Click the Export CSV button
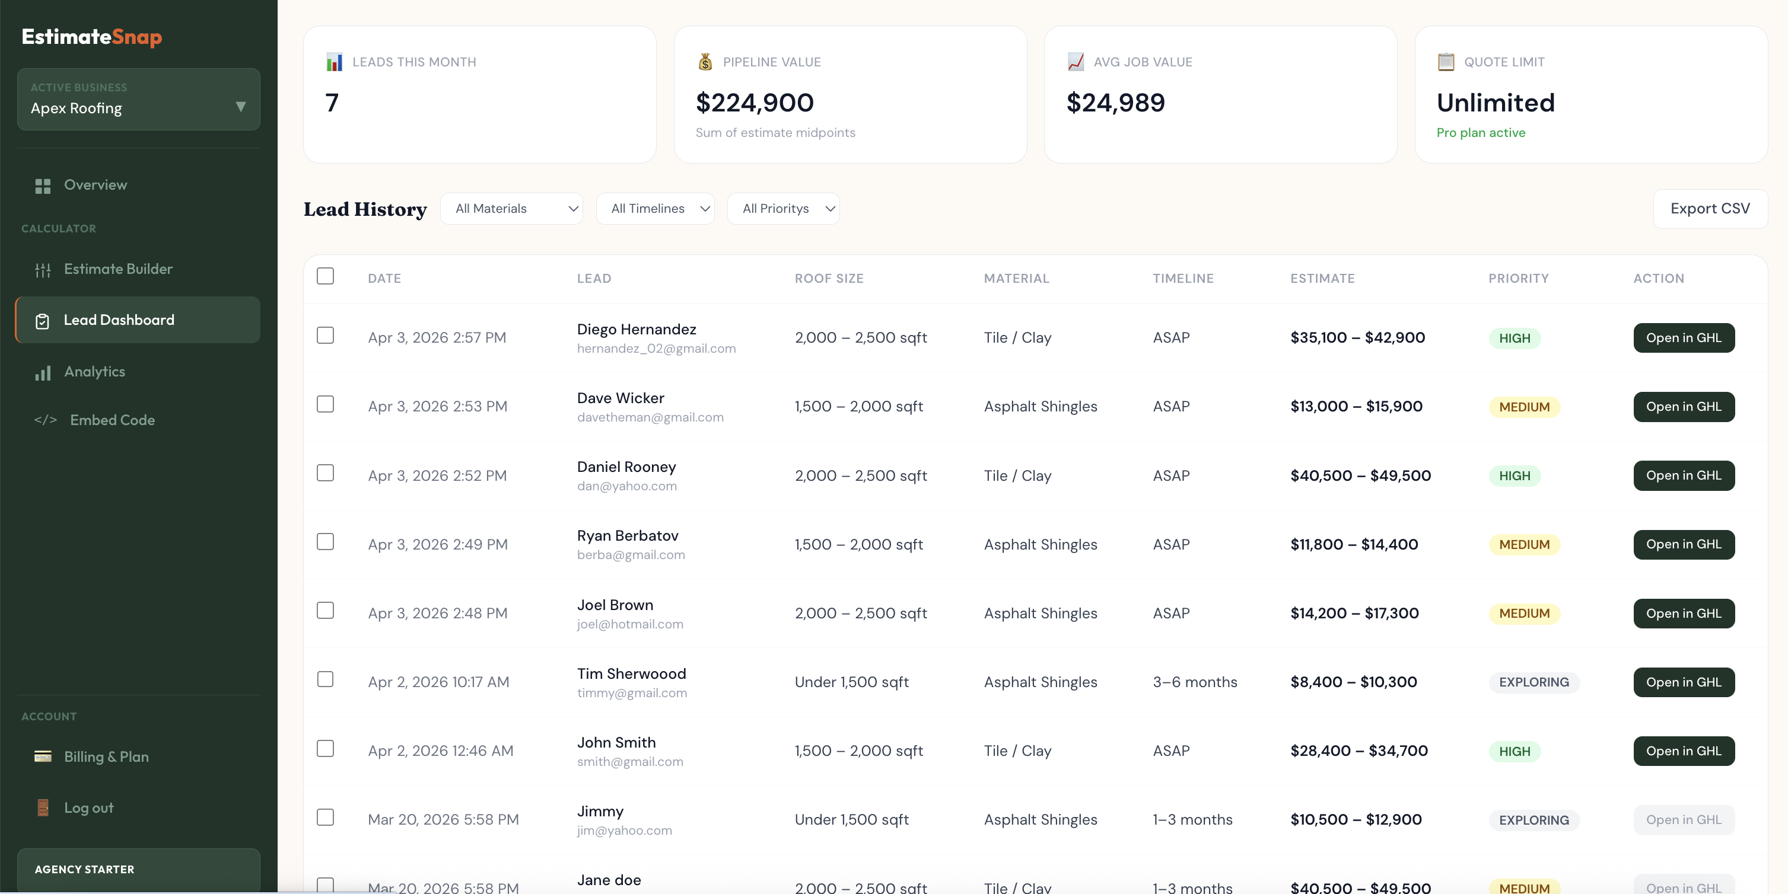This screenshot has height=894, width=1788. 1710,208
